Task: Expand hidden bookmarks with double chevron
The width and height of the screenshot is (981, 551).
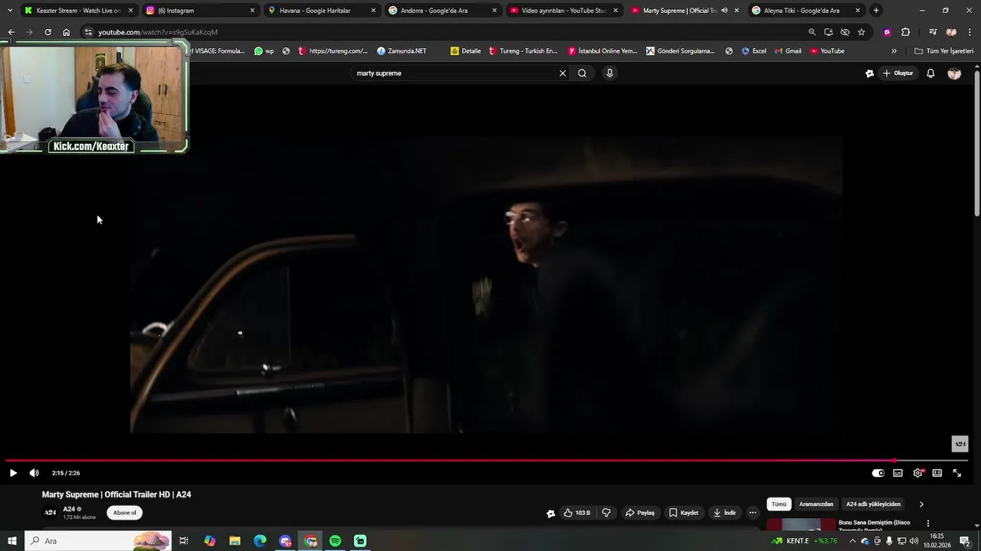Action: click(x=894, y=51)
